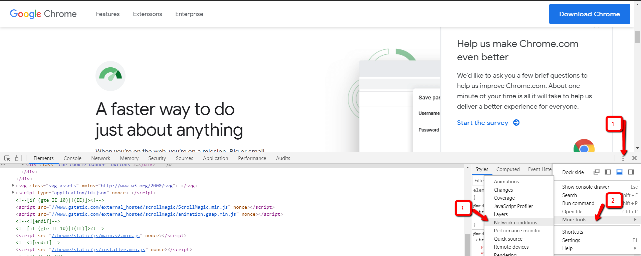Select the inspect element picker icon
The height and width of the screenshot is (256, 641).
[7, 158]
